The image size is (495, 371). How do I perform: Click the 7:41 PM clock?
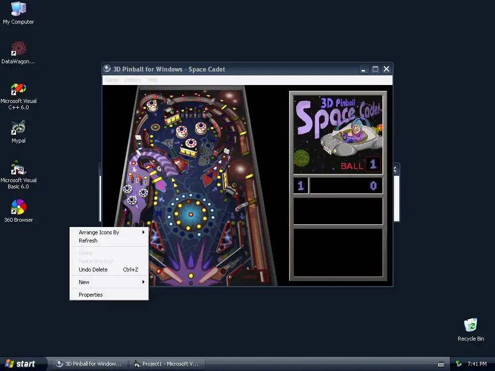tap(477, 364)
